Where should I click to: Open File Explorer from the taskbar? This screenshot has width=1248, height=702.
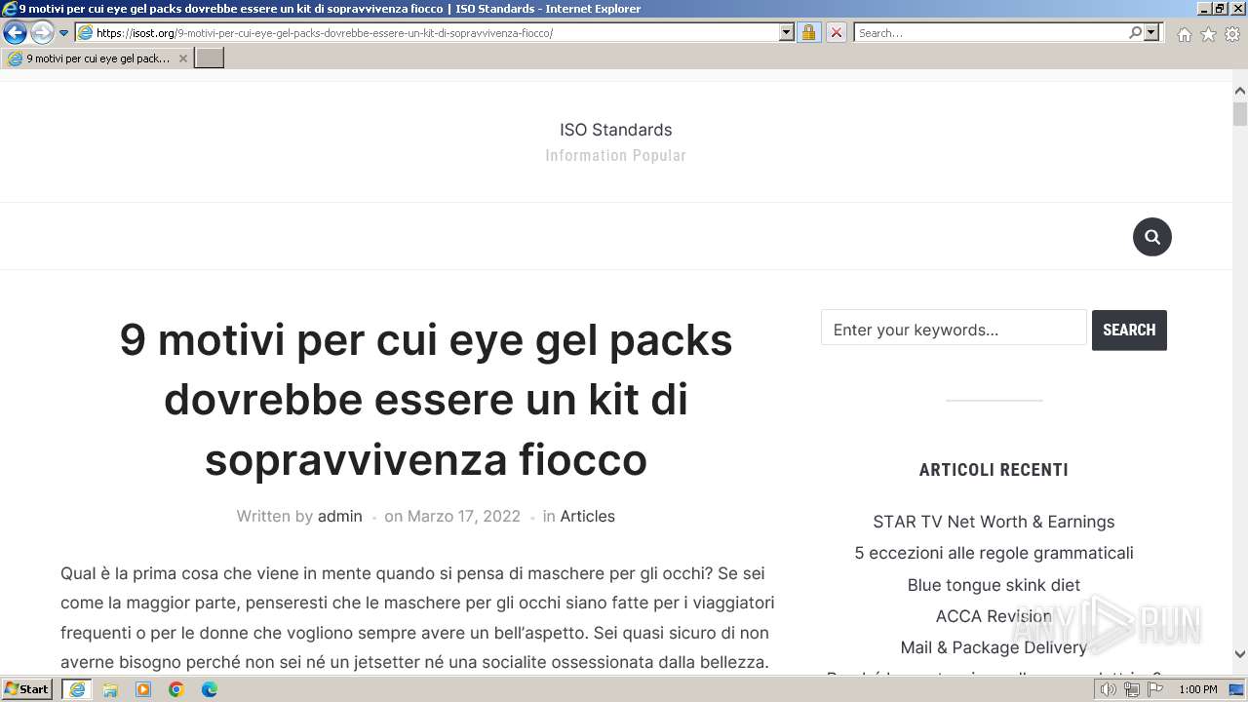coord(110,689)
